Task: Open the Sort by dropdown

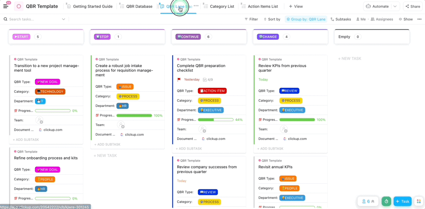Action: tap(272, 19)
